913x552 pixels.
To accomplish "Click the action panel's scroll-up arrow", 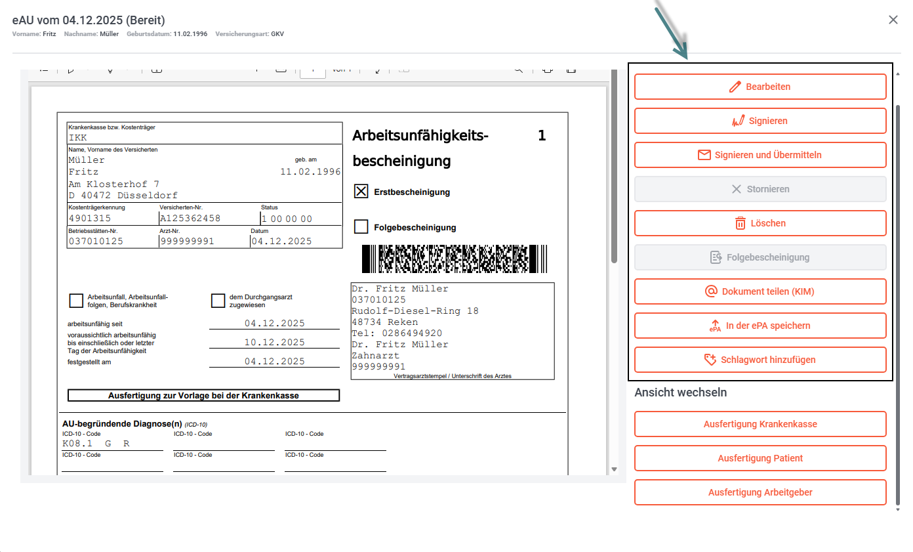I will (x=898, y=74).
